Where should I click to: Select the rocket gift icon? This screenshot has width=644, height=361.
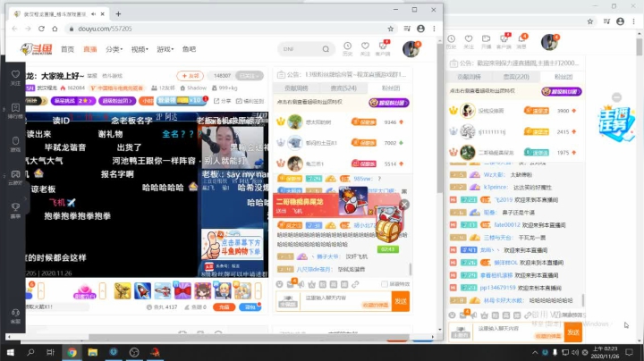(x=142, y=290)
